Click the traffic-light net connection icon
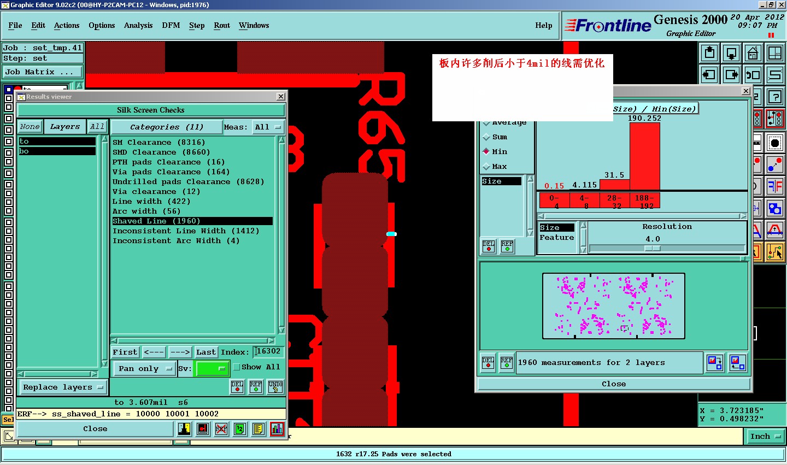 [775, 118]
